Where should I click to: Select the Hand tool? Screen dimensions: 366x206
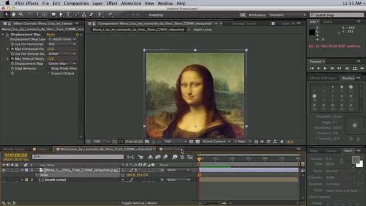coord(14,14)
